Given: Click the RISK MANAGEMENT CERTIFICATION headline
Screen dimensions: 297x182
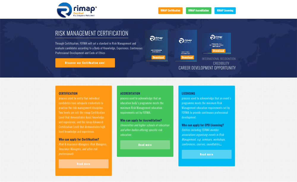Looking at the screenshot, I should point(92,33).
